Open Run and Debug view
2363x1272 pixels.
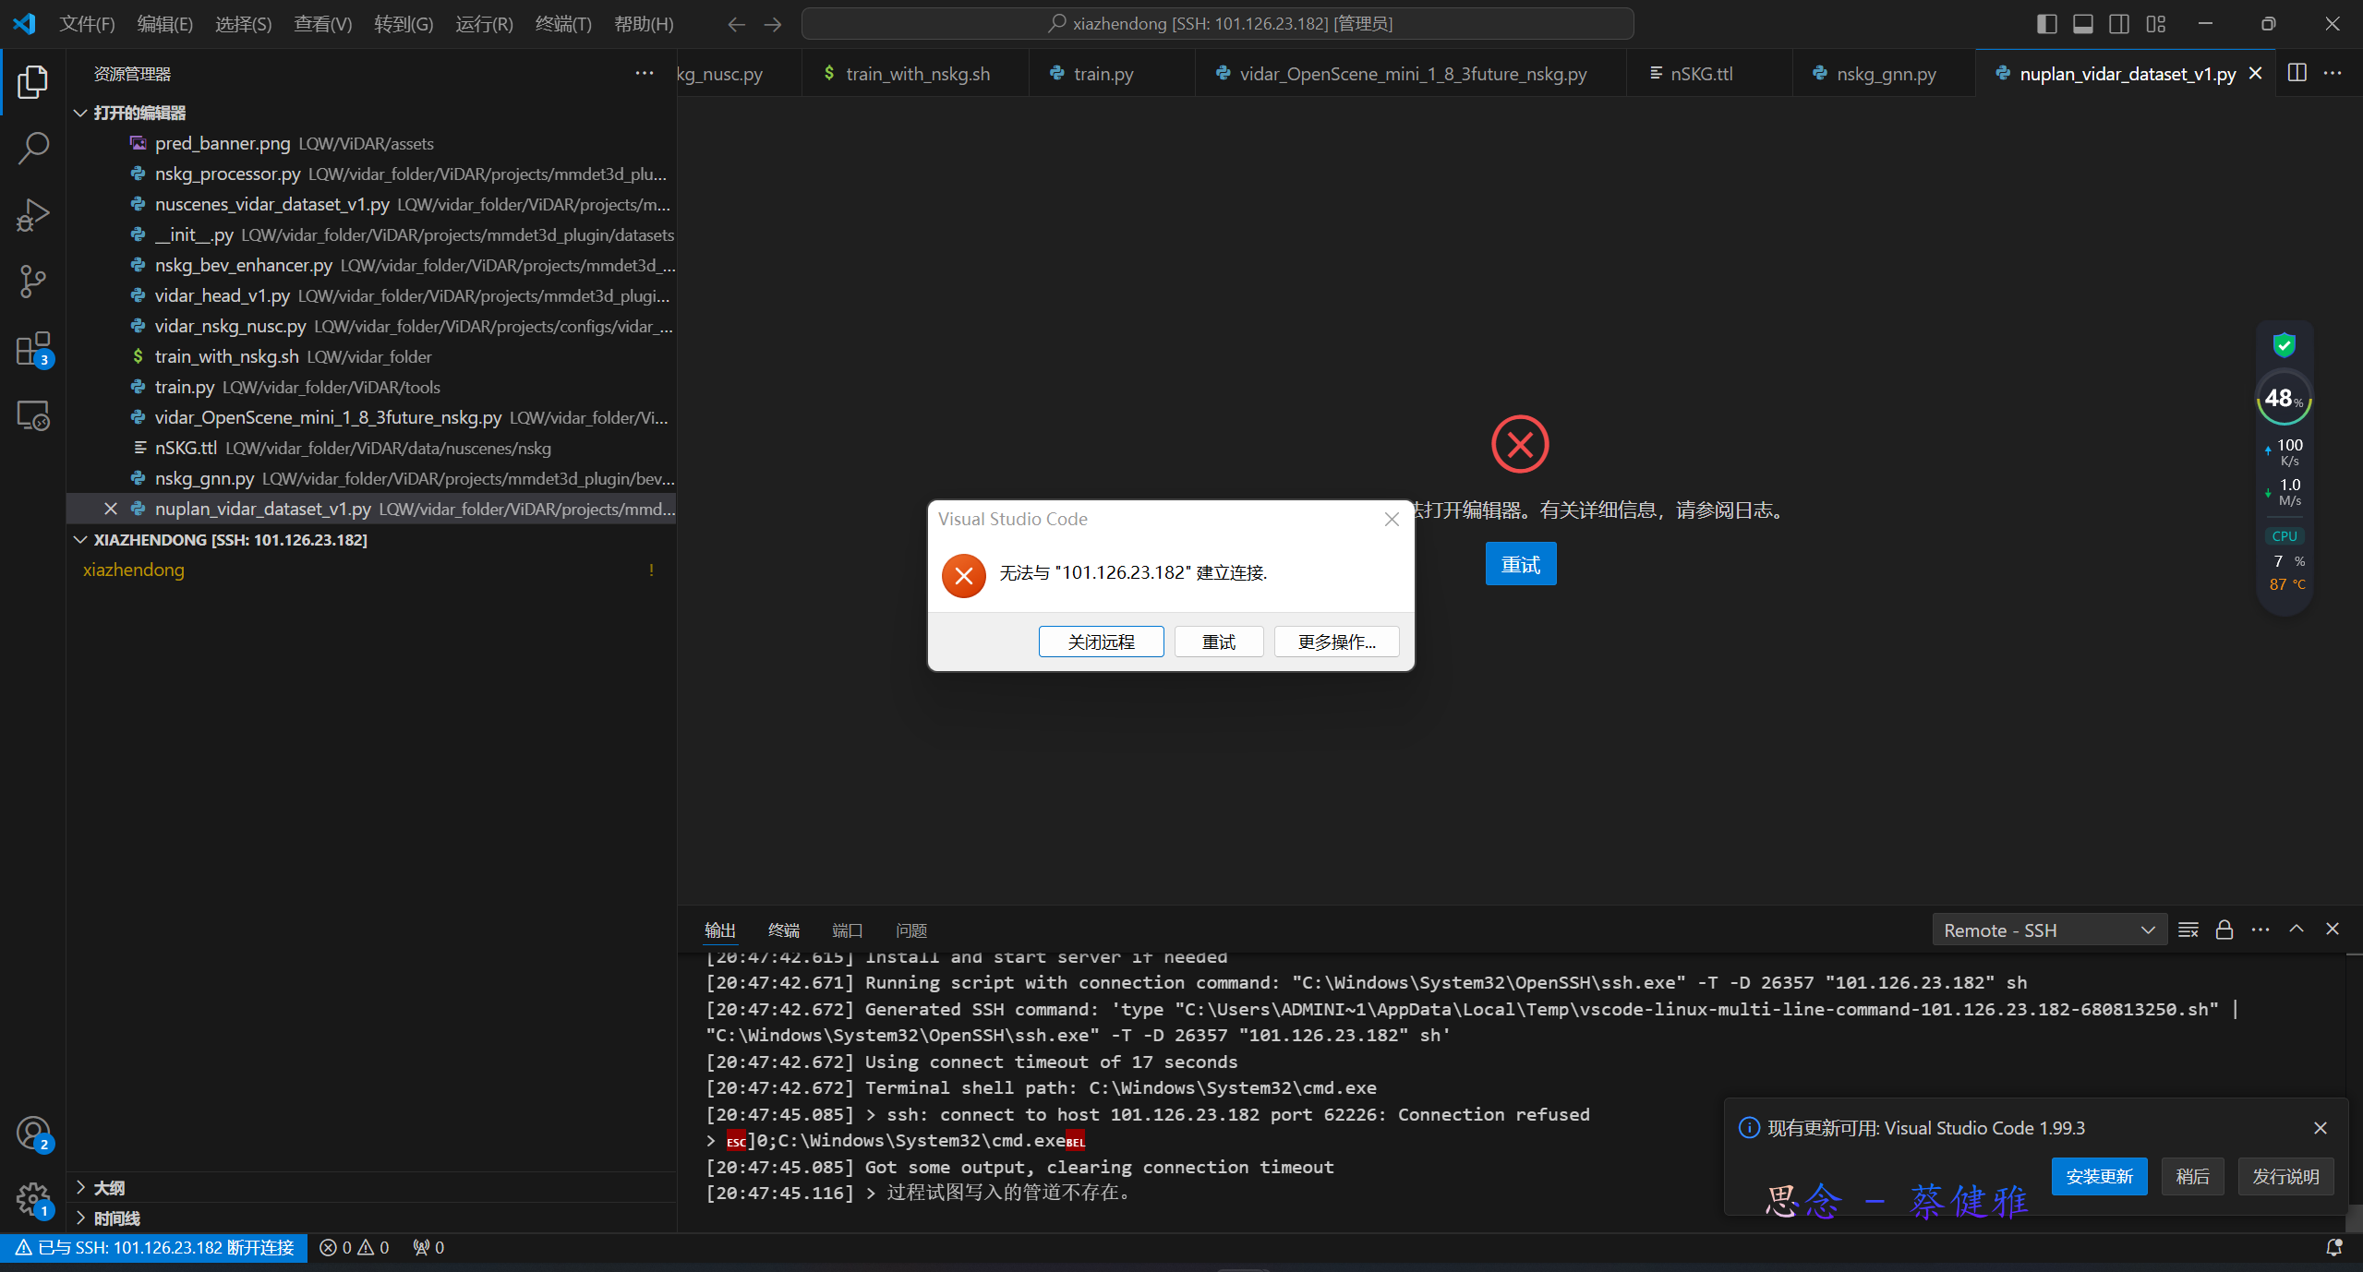[x=33, y=215]
